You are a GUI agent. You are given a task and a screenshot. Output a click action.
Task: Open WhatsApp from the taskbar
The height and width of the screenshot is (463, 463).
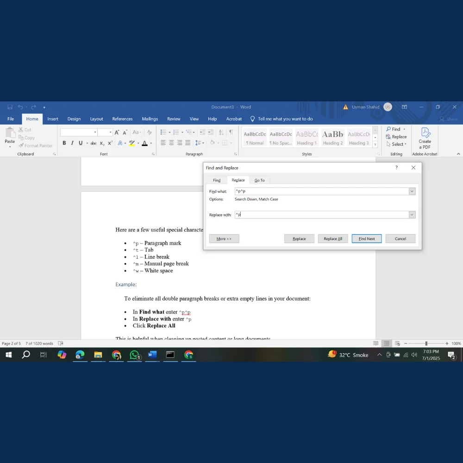click(135, 355)
